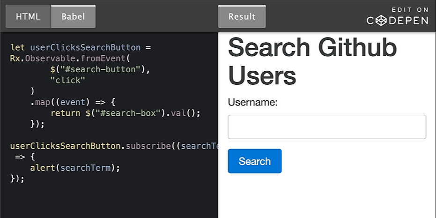Click the 'alert(searchTerm);' code line

[x=75, y=167]
